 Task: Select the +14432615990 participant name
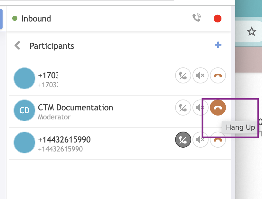pyautogui.click(x=64, y=140)
